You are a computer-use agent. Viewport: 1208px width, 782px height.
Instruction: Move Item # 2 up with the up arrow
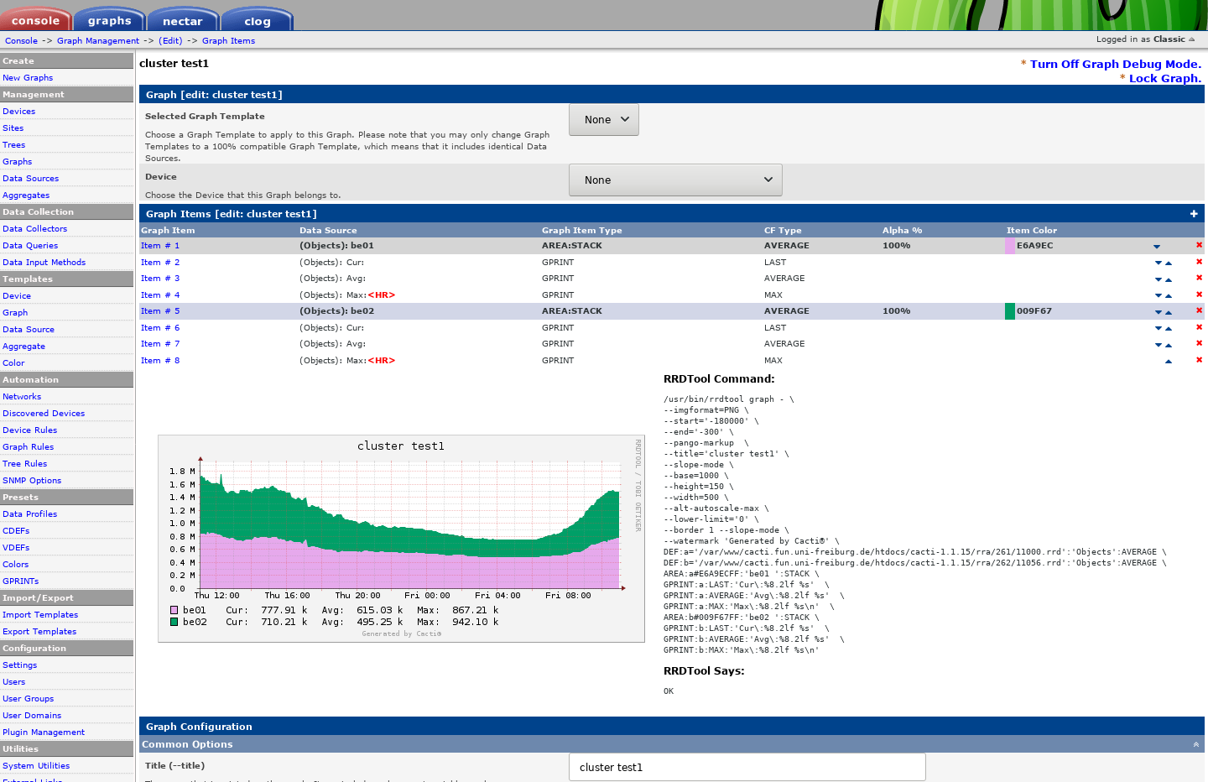[1169, 262]
